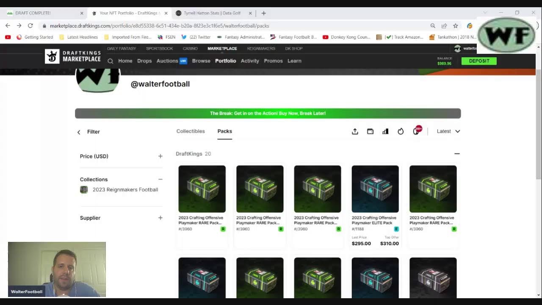Reload the page
The width and height of the screenshot is (542, 305).
click(30, 26)
